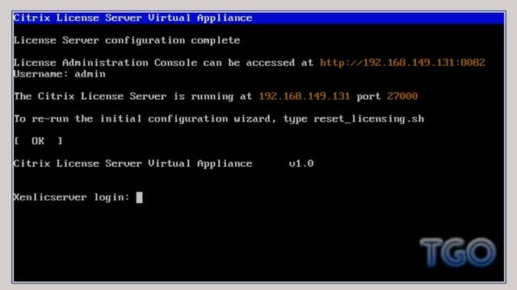Open the License Administration Console URL

coord(402,63)
